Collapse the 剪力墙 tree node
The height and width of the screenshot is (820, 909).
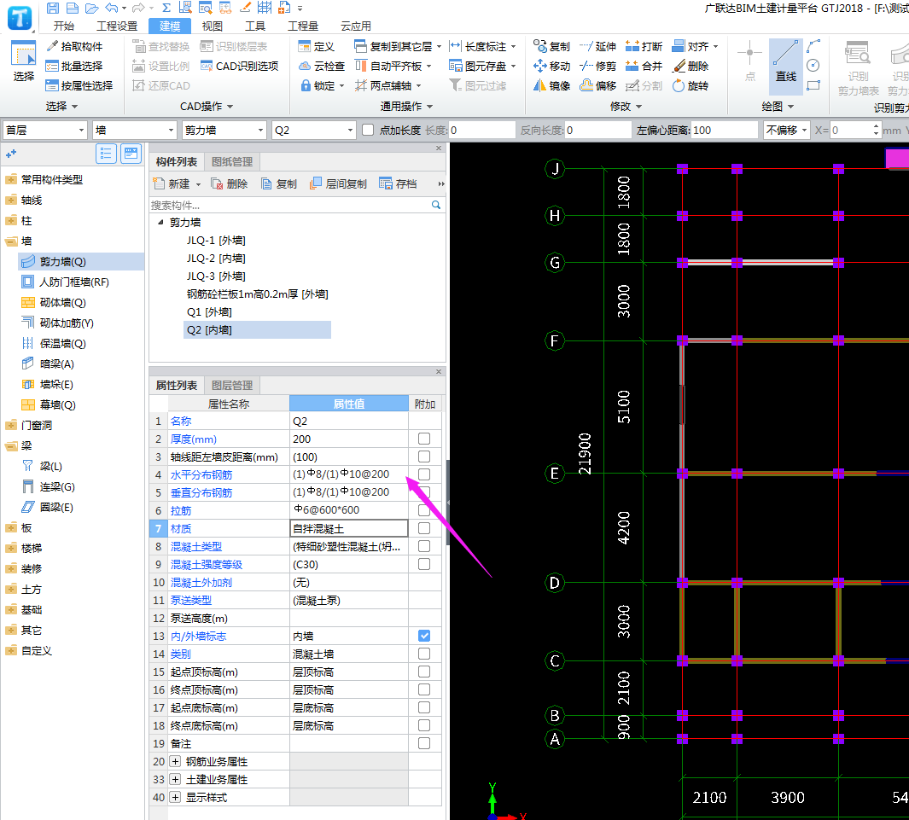pos(160,222)
